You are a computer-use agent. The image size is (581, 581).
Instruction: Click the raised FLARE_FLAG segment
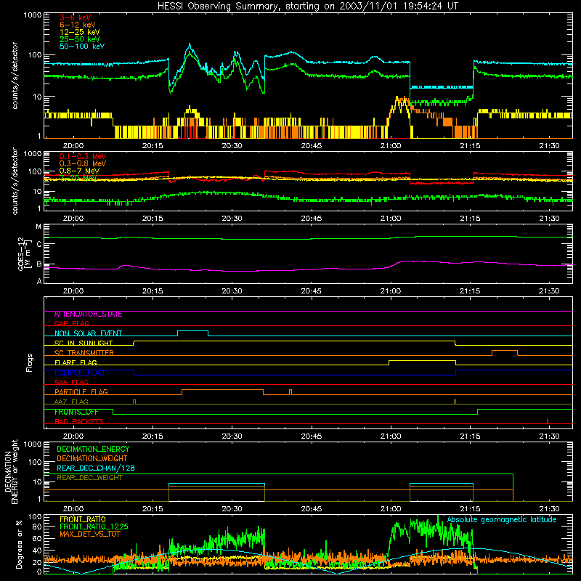pyautogui.click(x=422, y=361)
